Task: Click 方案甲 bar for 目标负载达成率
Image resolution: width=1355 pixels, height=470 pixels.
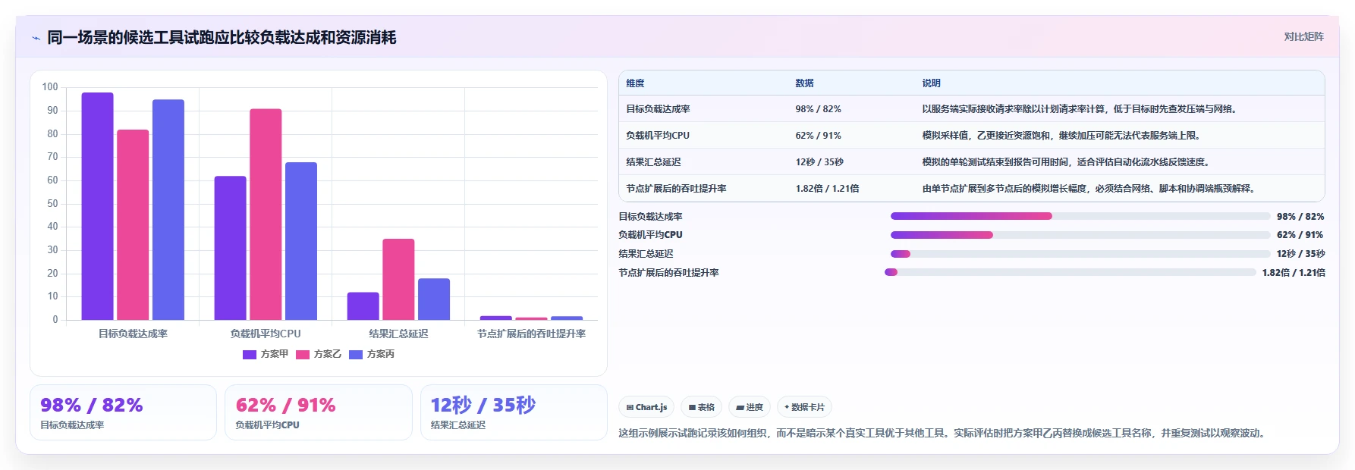Action: 97,206
